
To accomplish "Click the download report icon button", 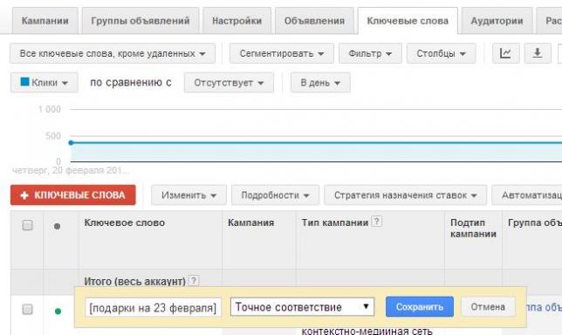I will coord(538,53).
